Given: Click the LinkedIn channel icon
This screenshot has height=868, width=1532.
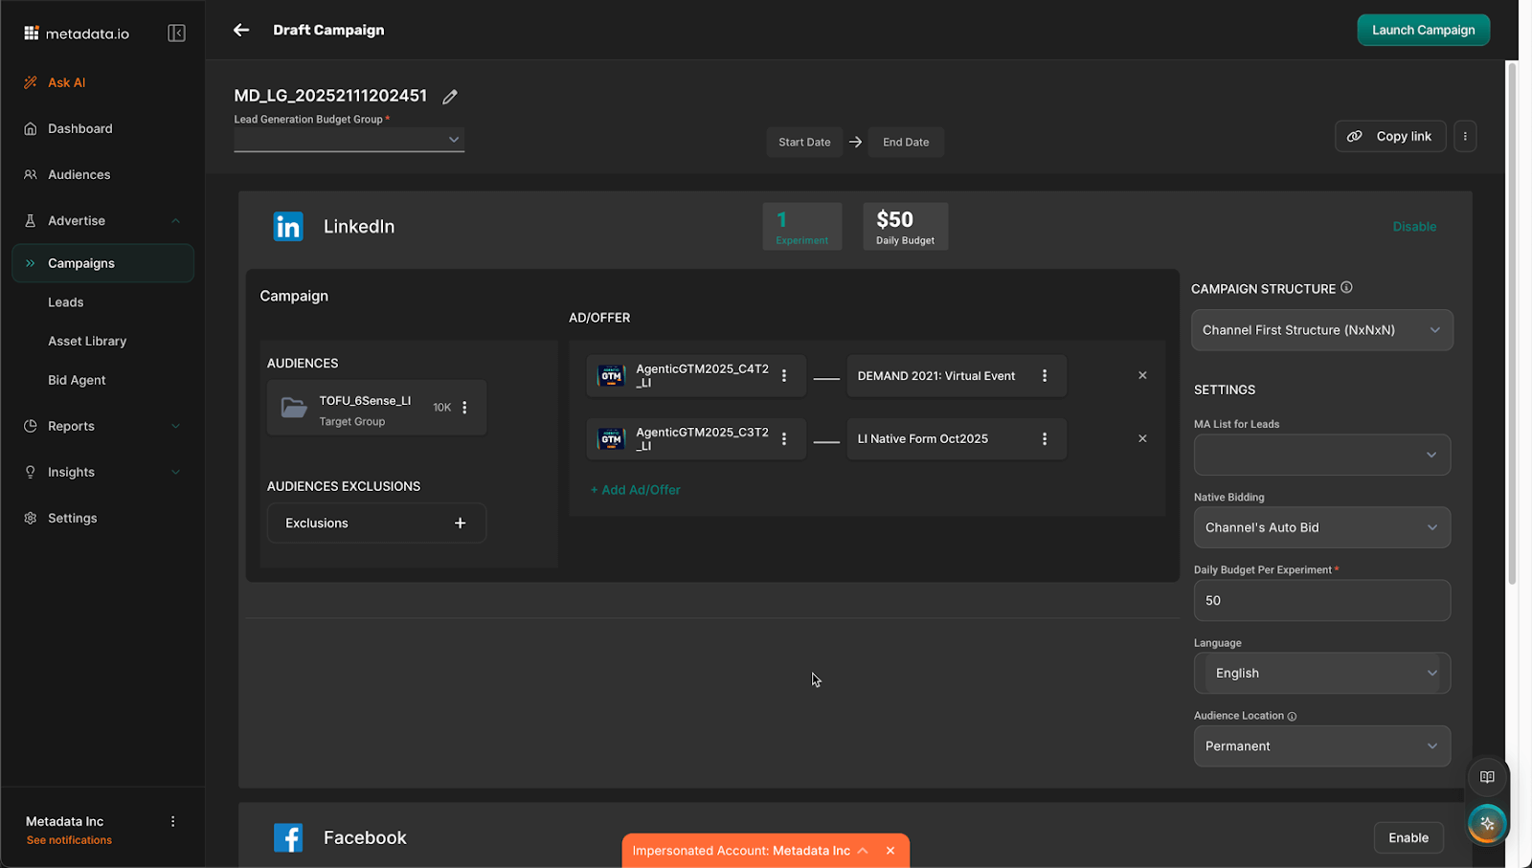Looking at the screenshot, I should [x=287, y=226].
